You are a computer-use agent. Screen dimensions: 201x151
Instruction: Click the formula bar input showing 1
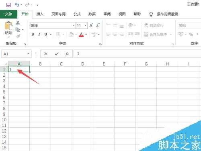tap(137, 54)
